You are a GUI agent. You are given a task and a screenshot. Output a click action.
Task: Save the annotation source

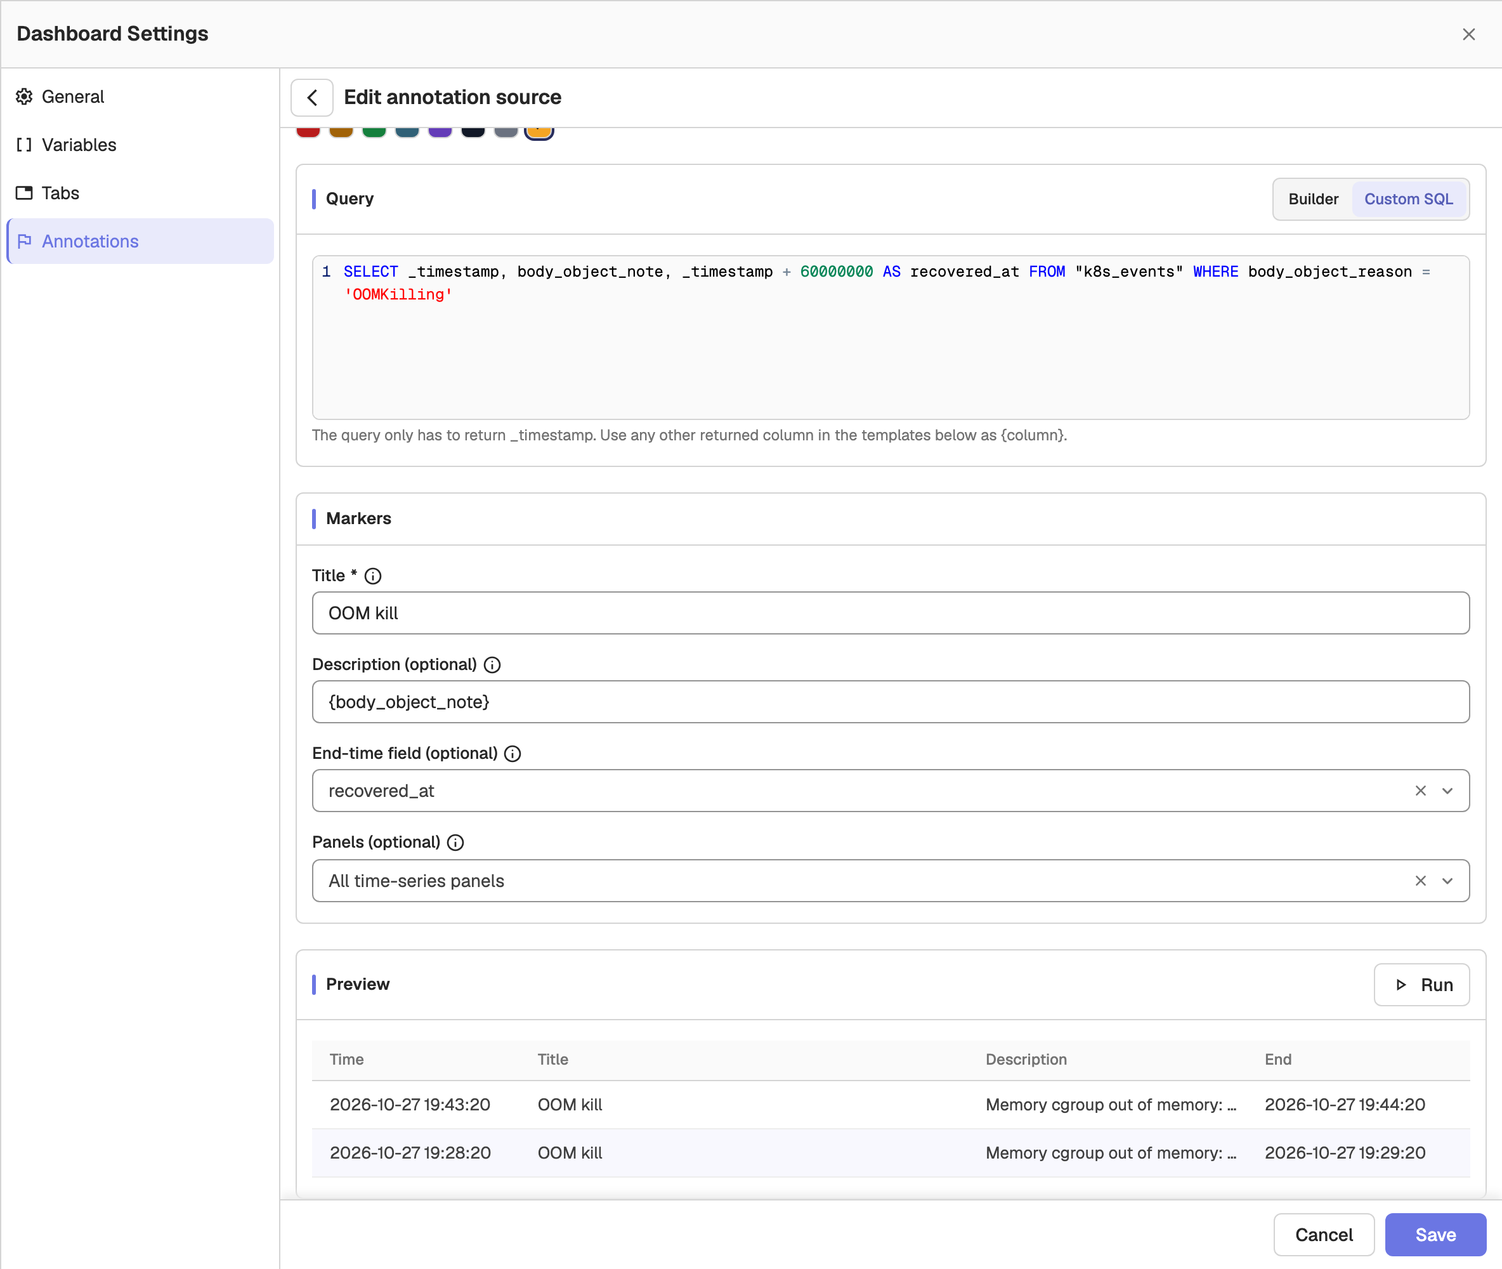click(x=1435, y=1235)
